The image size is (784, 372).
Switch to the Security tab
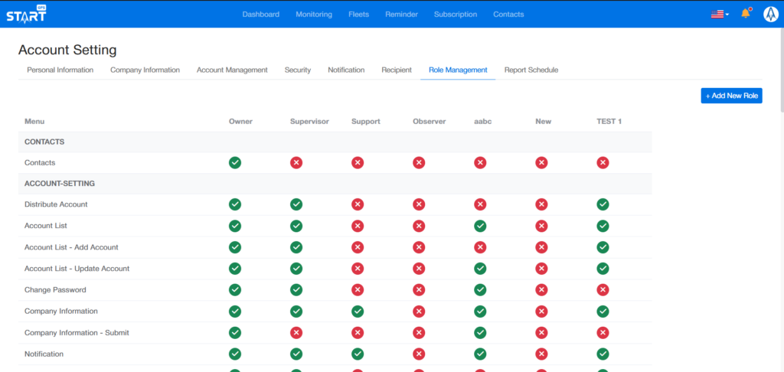tap(298, 70)
